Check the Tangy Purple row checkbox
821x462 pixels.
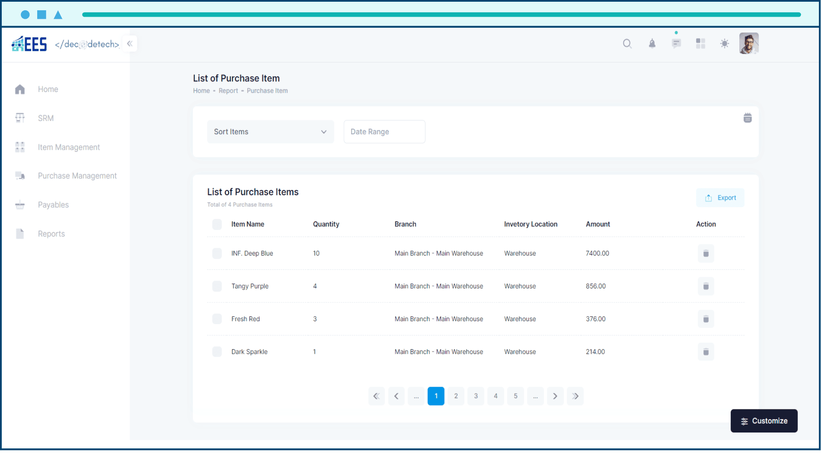[x=217, y=286]
